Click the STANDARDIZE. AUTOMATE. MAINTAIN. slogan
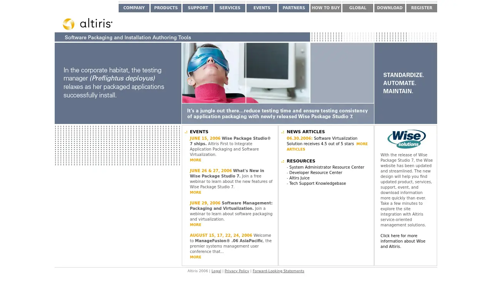 click(404, 83)
